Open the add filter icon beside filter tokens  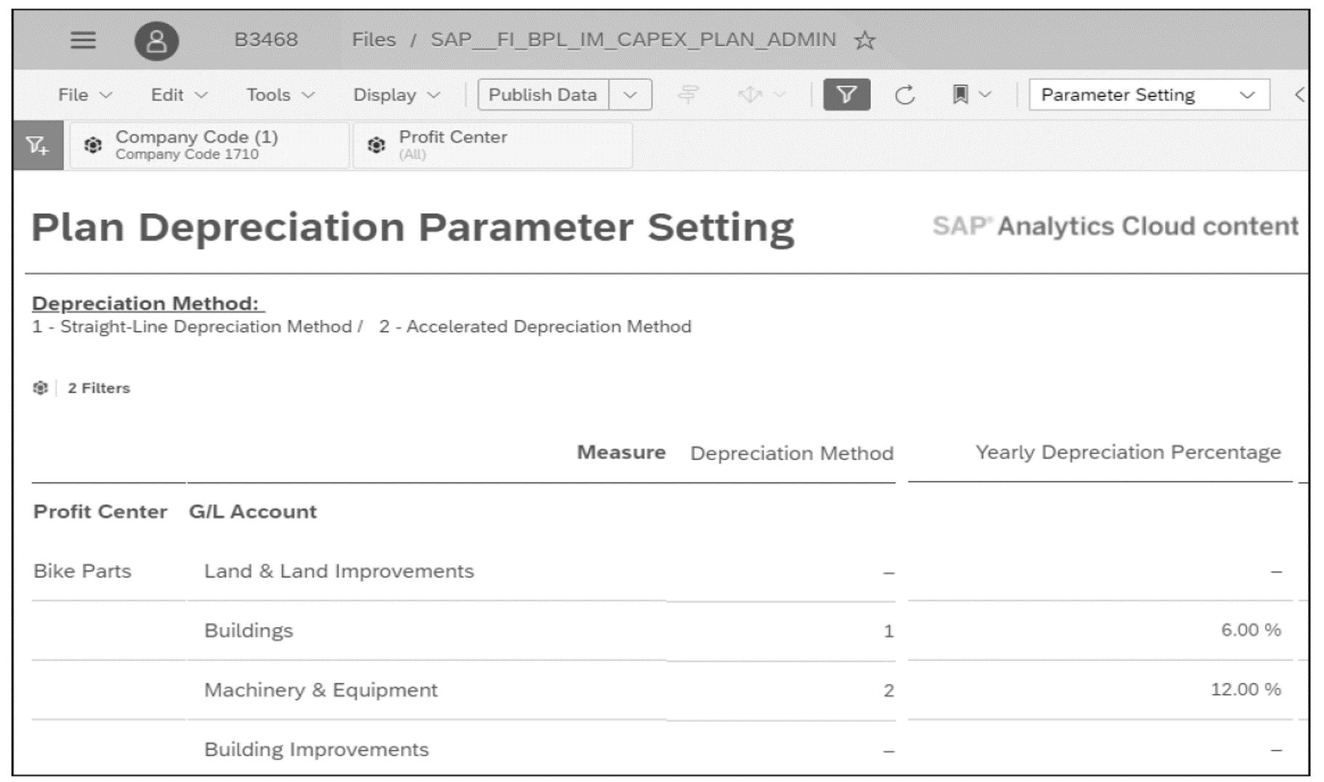[x=38, y=145]
